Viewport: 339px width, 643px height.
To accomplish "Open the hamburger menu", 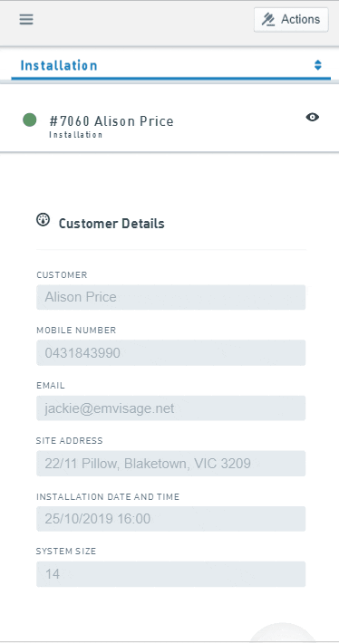I will coord(26,19).
